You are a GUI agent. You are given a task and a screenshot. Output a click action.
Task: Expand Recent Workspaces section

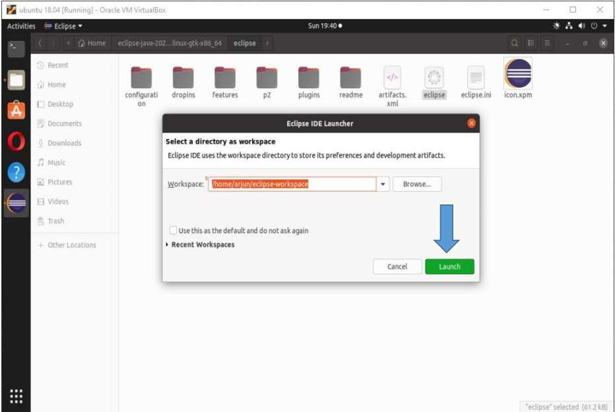201,245
